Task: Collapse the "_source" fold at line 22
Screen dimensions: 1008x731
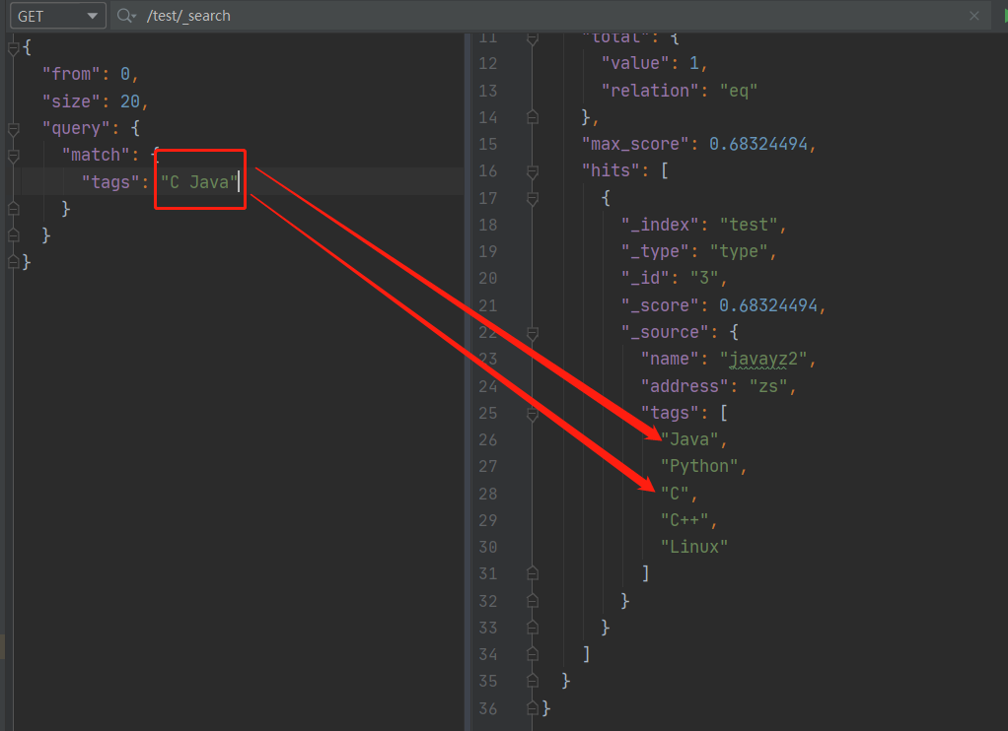Action: [533, 333]
